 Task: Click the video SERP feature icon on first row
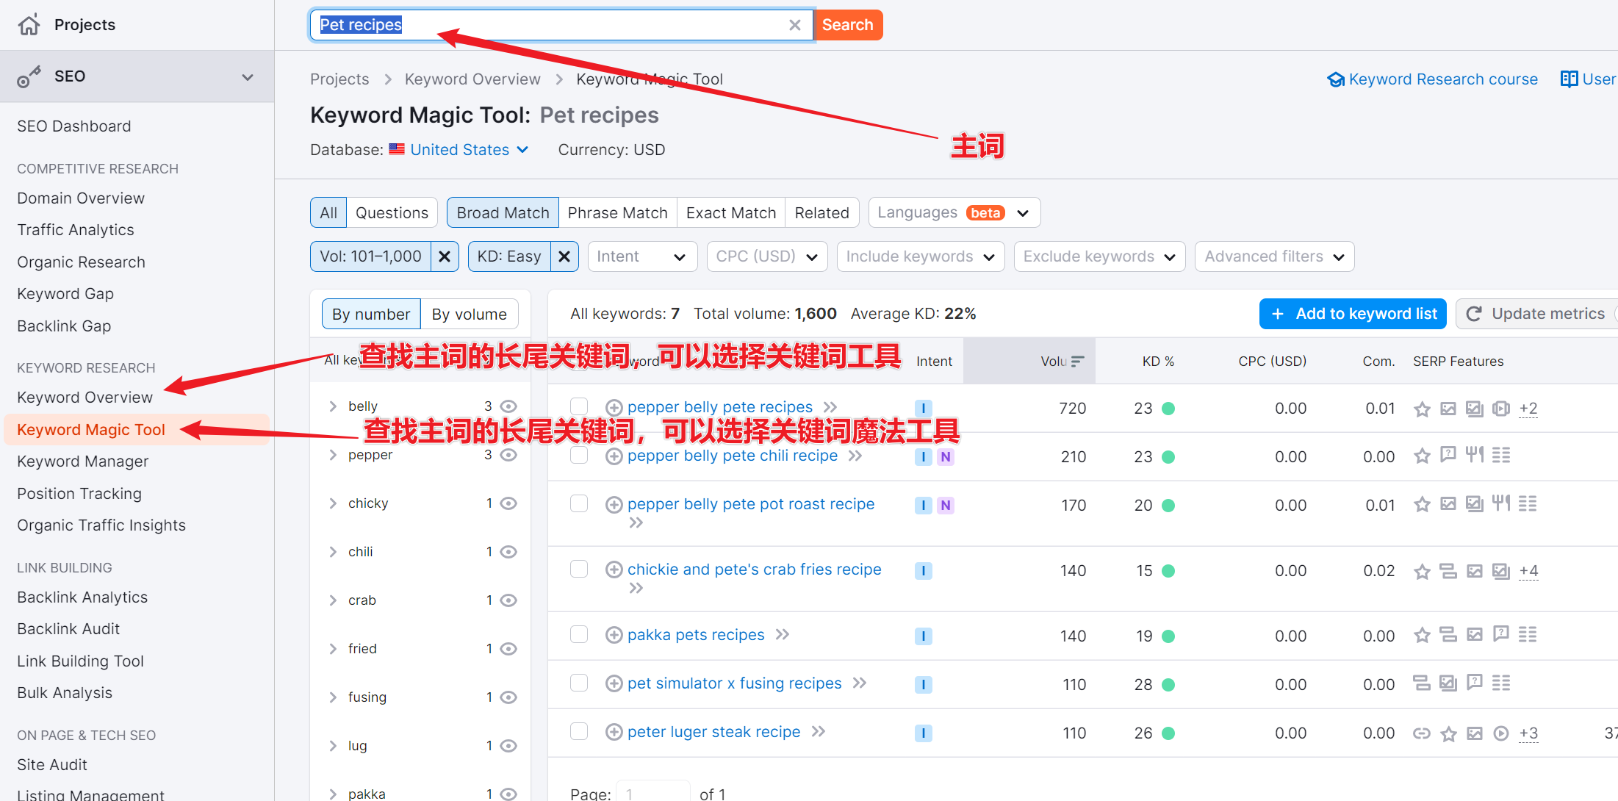click(1501, 409)
